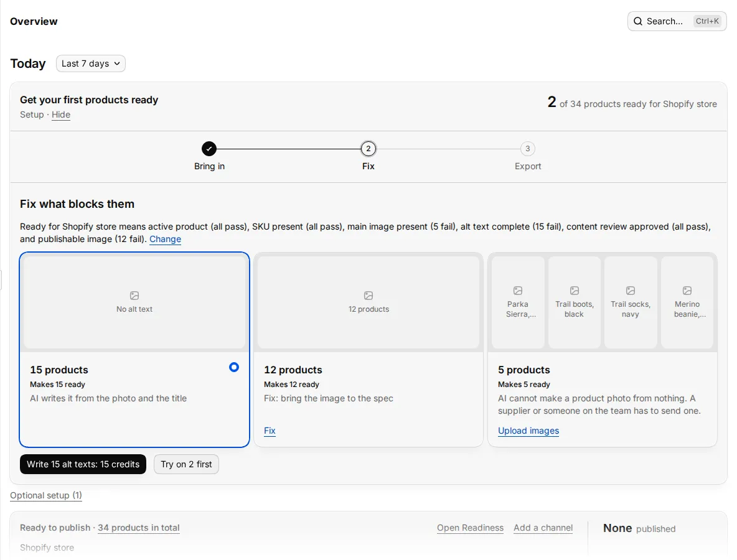737x560 pixels.
Task: Select the Parka Sierra thumbnail
Action: (x=518, y=302)
